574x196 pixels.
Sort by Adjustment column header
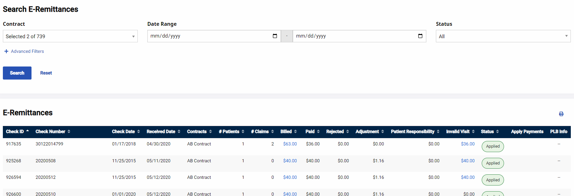[369, 131]
